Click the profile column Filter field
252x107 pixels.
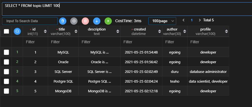click(x=208, y=42)
